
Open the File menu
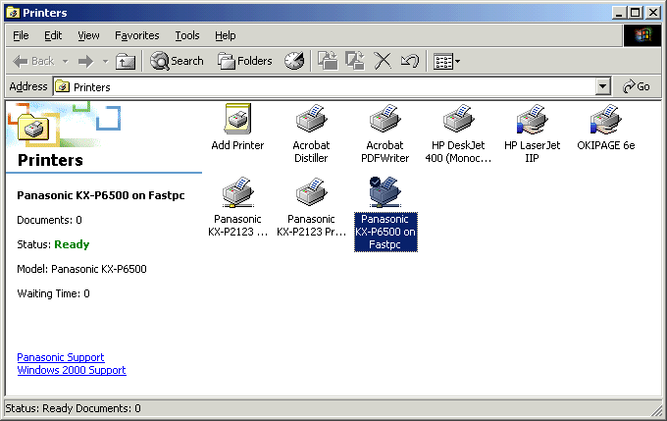click(21, 35)
